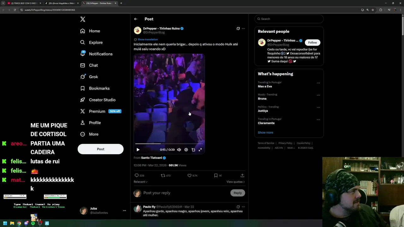Open video settings gear

click(x=186, y=150)
